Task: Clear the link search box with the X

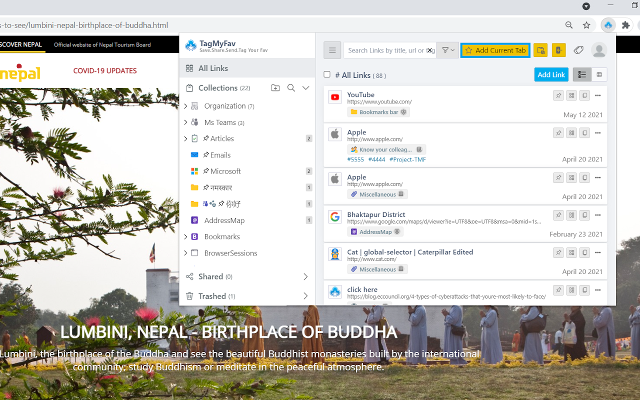Action: [x=429, y=50]
